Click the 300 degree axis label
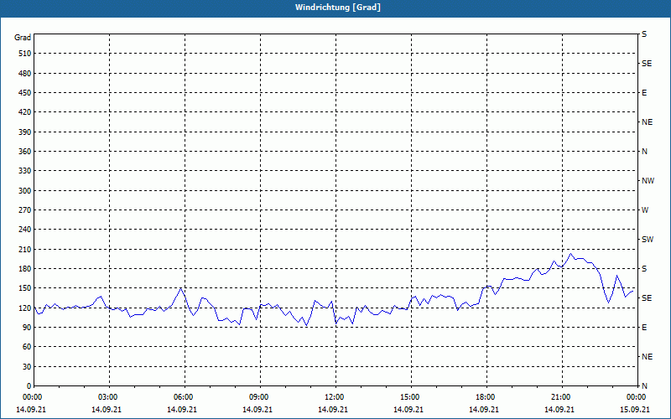The width and height of the screenshot is (671, 419). (25, 191)
